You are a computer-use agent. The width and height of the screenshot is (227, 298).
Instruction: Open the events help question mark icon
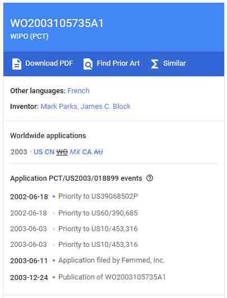tap(150, 178)
